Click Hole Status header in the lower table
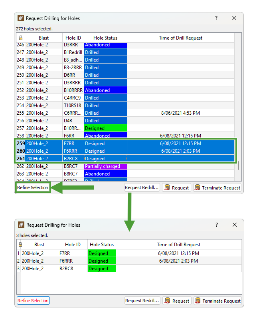This screenshot has width=259, height=315. (x=102, y=245)
